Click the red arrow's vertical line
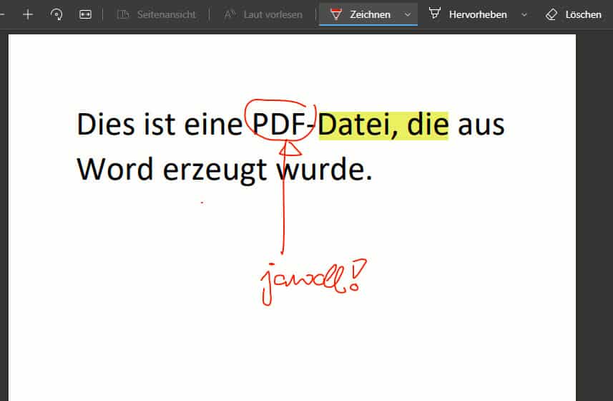 coord(284,208)
